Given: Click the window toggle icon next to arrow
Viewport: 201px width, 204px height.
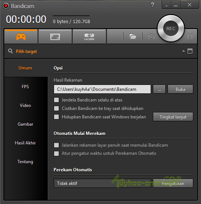Looking at the screenshot, I should [190, 51].
